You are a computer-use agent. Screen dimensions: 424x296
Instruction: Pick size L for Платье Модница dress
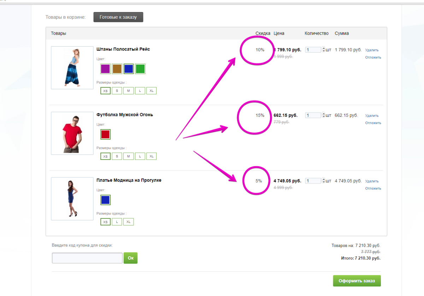click(x=117, y=222)
